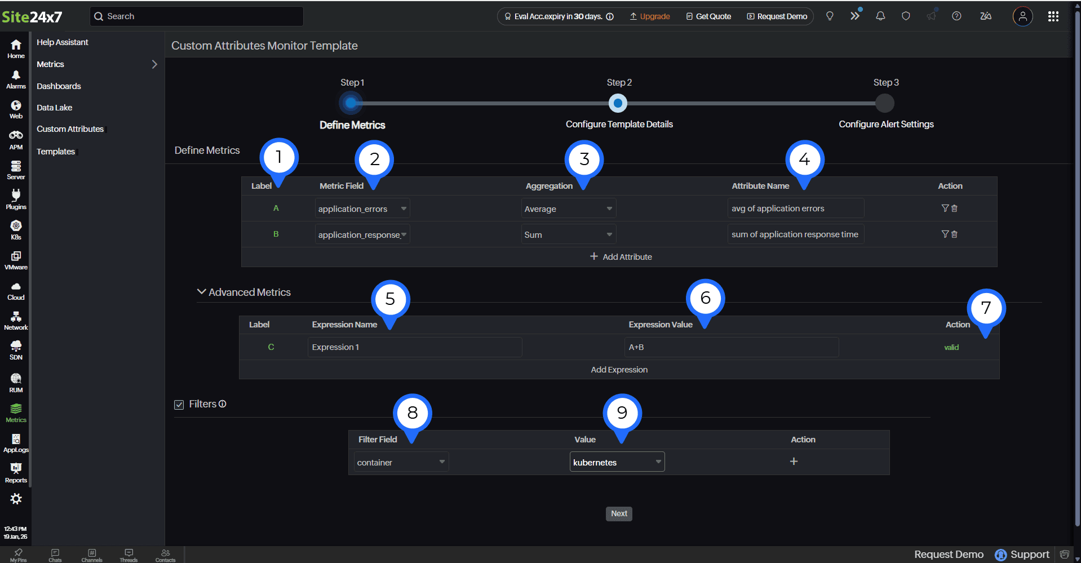Click Add Attribute
Viewport: 1081px width, 563px height.
tap(621, 257)
